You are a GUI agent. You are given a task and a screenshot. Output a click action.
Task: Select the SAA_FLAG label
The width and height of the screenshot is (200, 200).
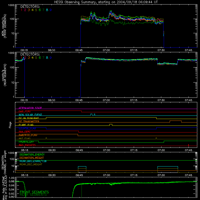24,131
